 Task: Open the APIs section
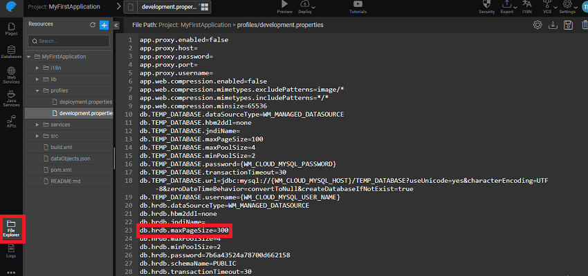tap(11, 121)
